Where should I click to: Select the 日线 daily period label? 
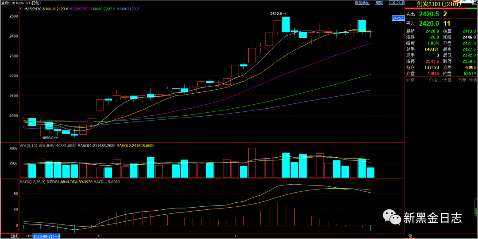click(14, 236)
